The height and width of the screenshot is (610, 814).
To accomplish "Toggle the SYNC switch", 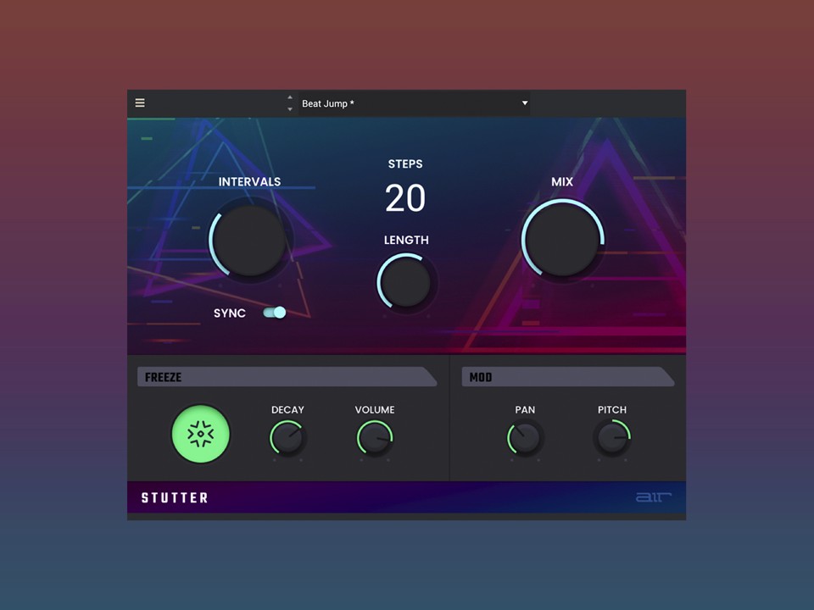I will (275, 313).
